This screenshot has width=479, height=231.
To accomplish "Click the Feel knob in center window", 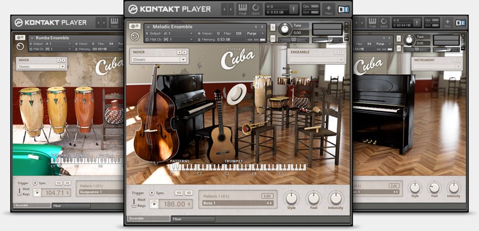I will coord(314,199).
